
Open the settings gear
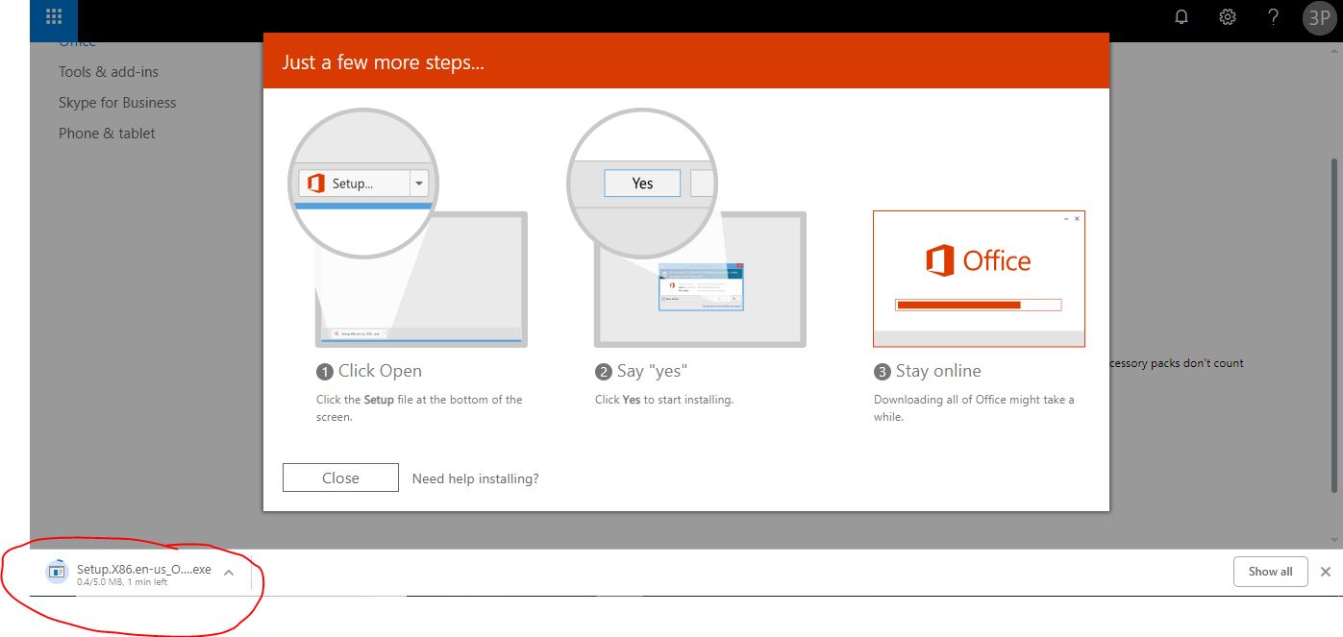[1228, 16]
